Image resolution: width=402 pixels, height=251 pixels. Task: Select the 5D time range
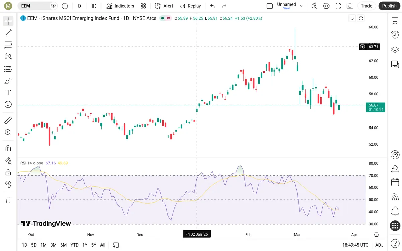coord(34,245)
